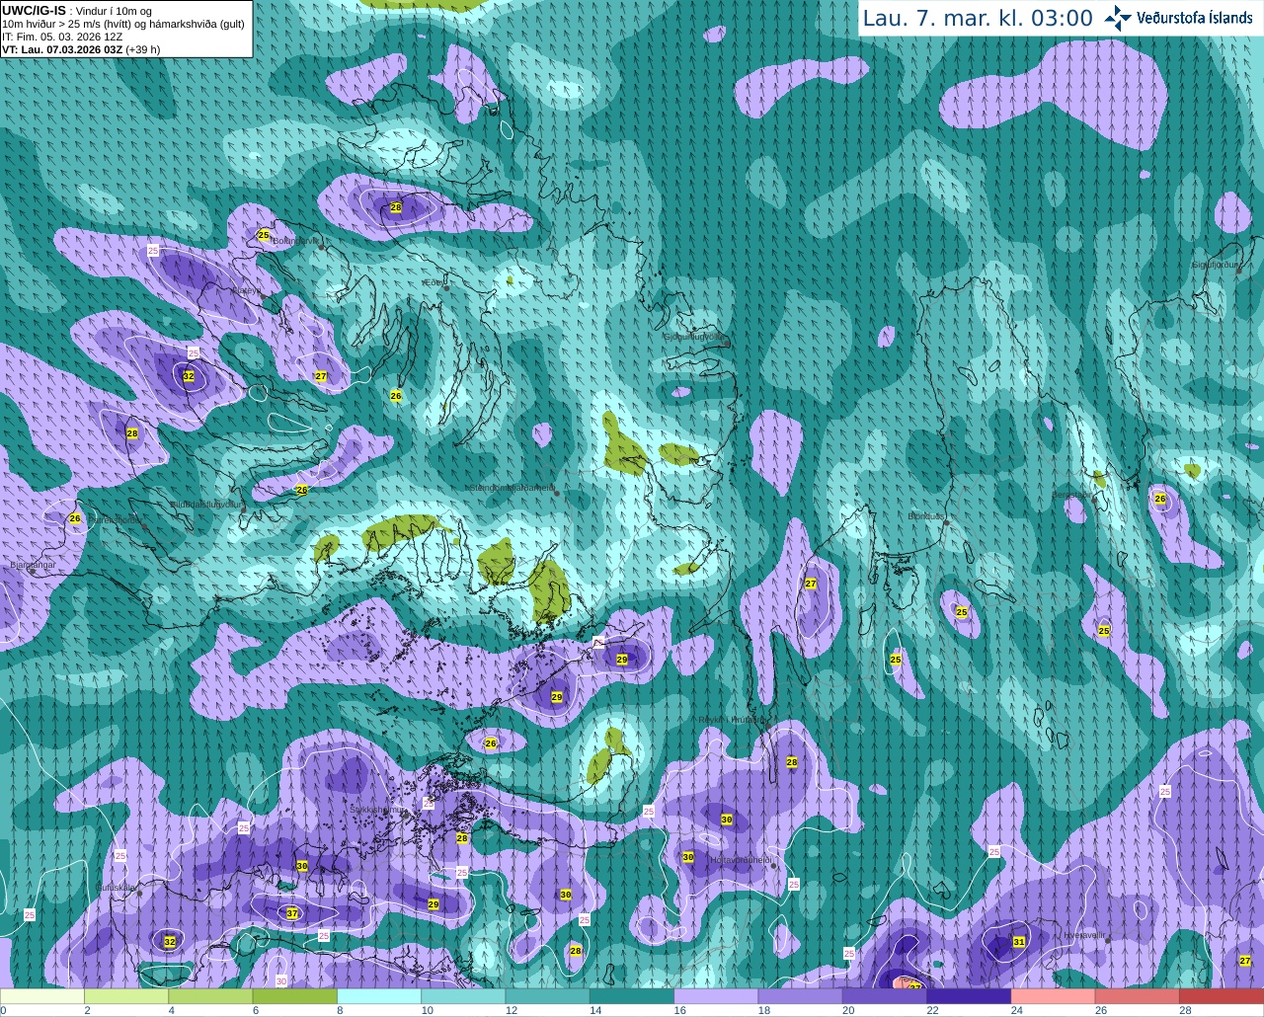Pick the 26–28 m/s salmon legend swatch
Viewport: 1264px width, 1017px height.
(1138, 996)
